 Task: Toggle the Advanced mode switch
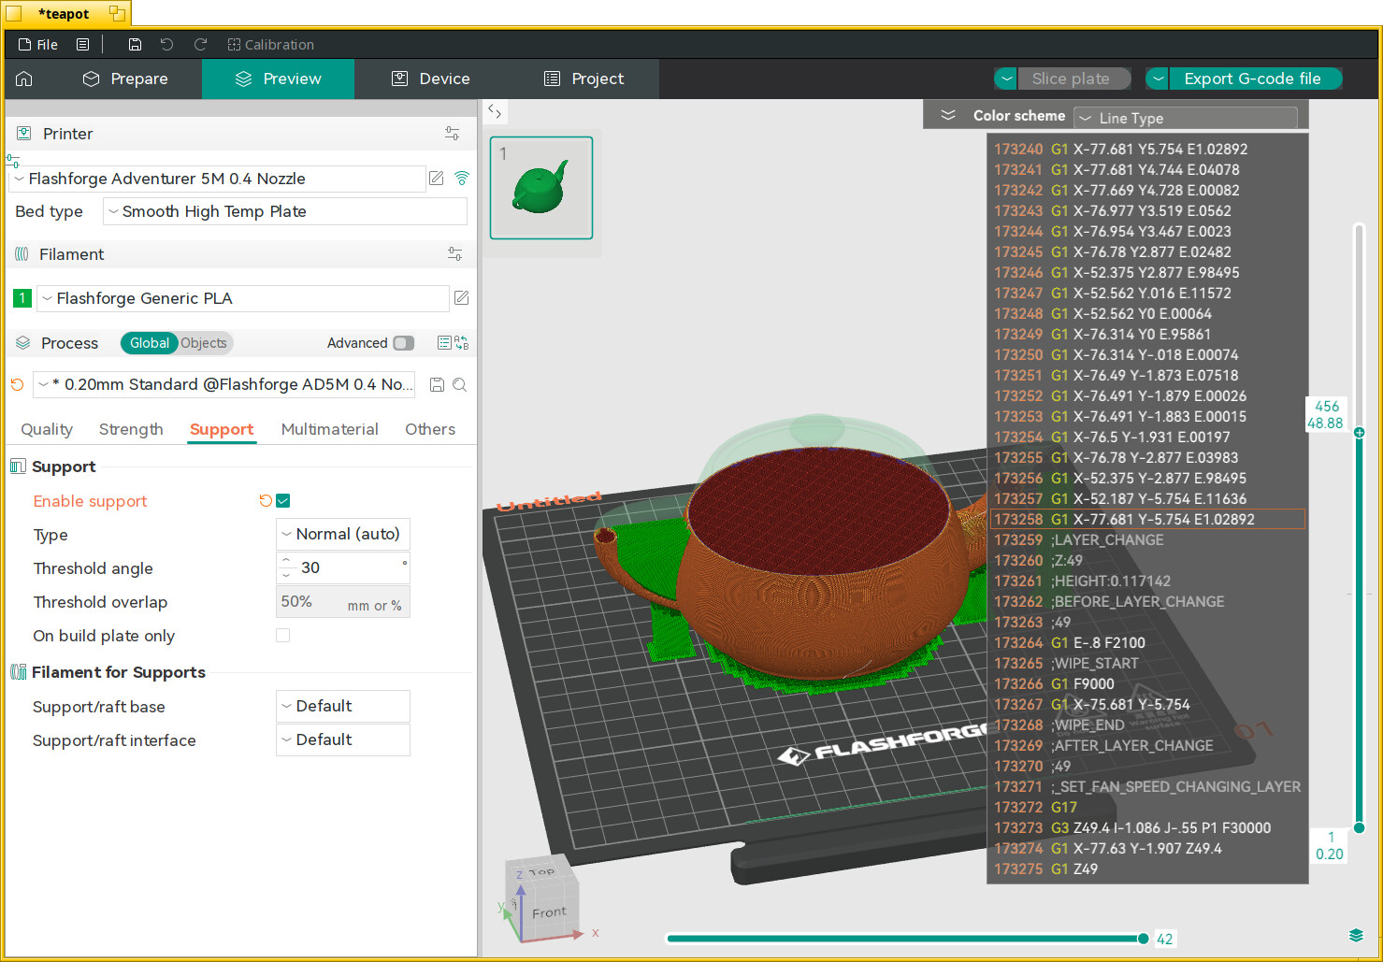click(404, 343)
